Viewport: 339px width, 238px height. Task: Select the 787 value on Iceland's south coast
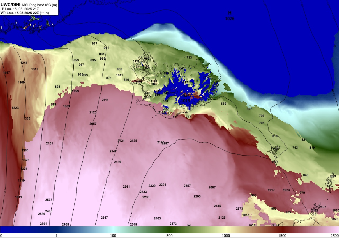pos(188,117)
